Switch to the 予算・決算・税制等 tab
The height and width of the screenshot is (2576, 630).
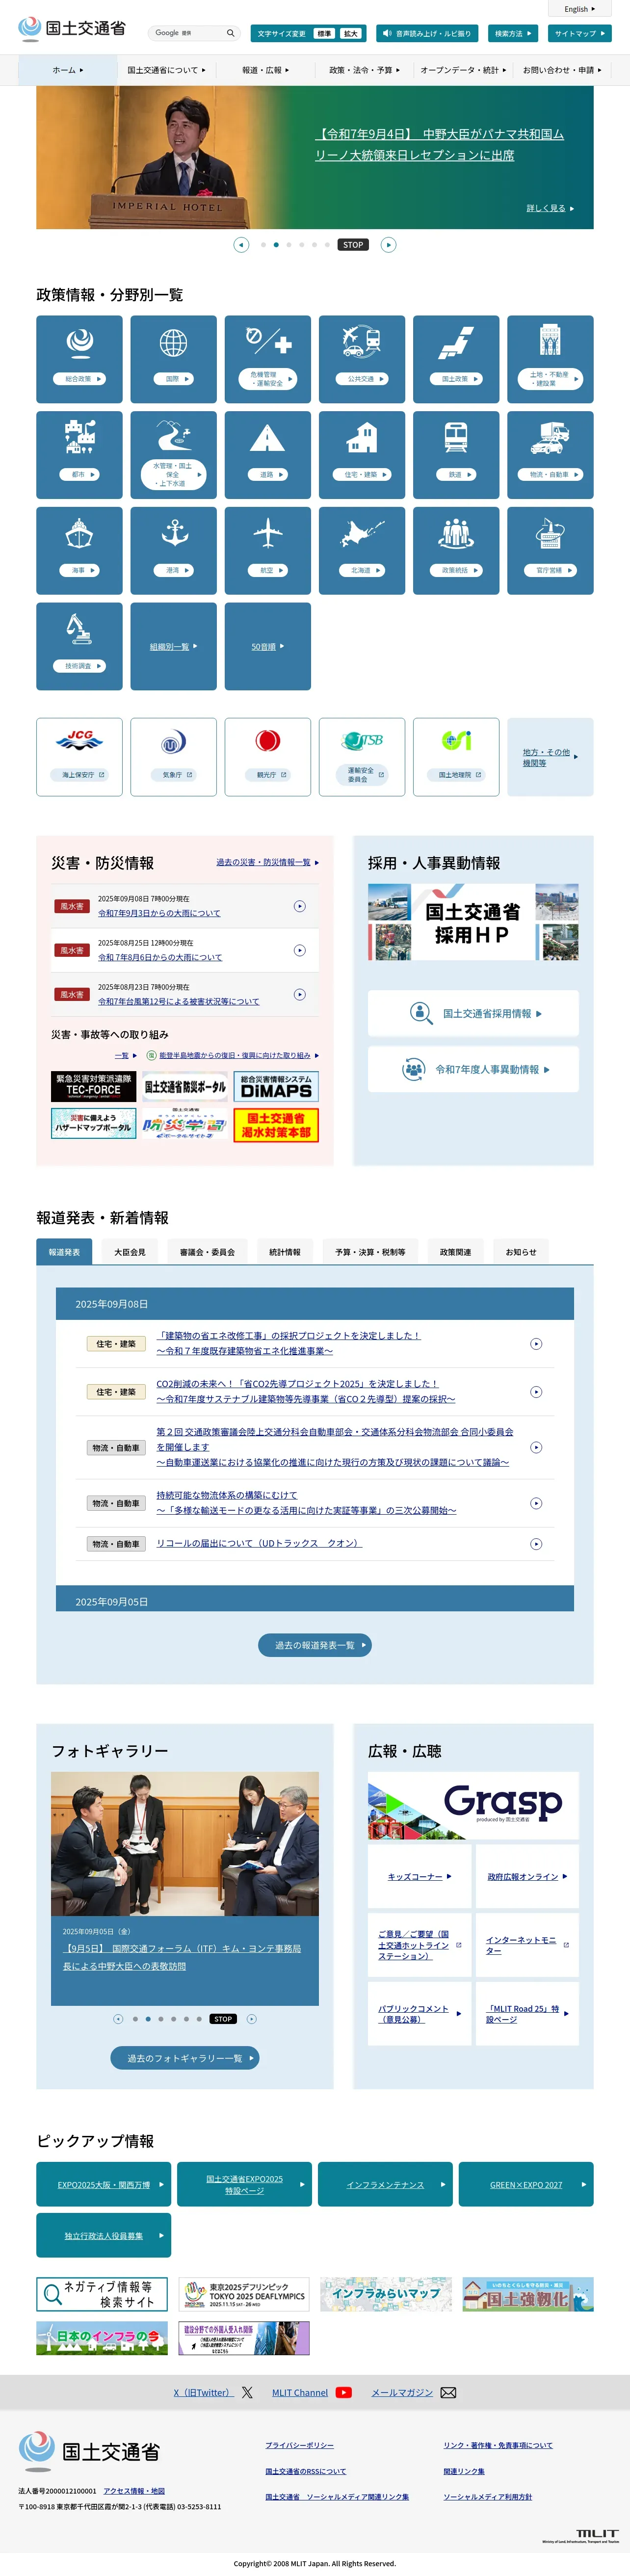click(370, 1252)
